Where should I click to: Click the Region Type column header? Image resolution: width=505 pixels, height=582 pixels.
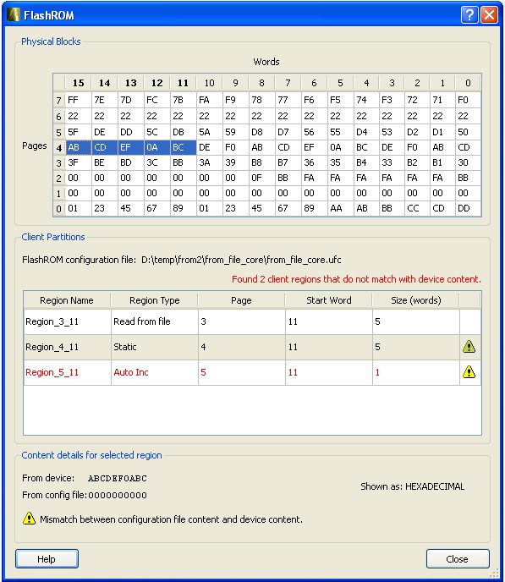click(154, 300)
